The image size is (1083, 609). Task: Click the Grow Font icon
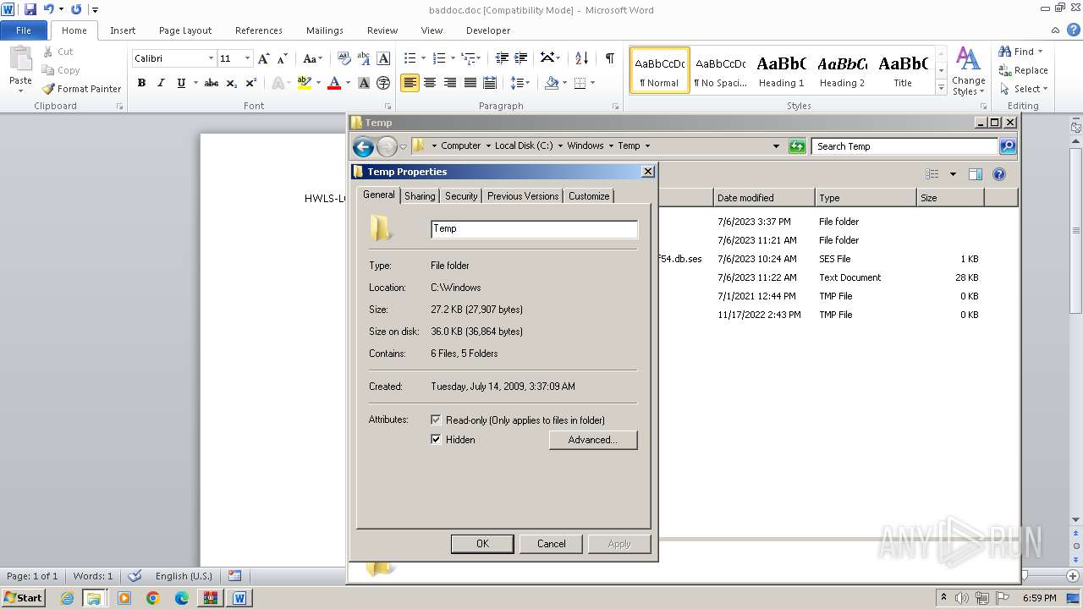tap(264, 58)
